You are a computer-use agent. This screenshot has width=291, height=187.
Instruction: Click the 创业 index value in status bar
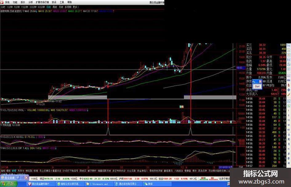167,179
